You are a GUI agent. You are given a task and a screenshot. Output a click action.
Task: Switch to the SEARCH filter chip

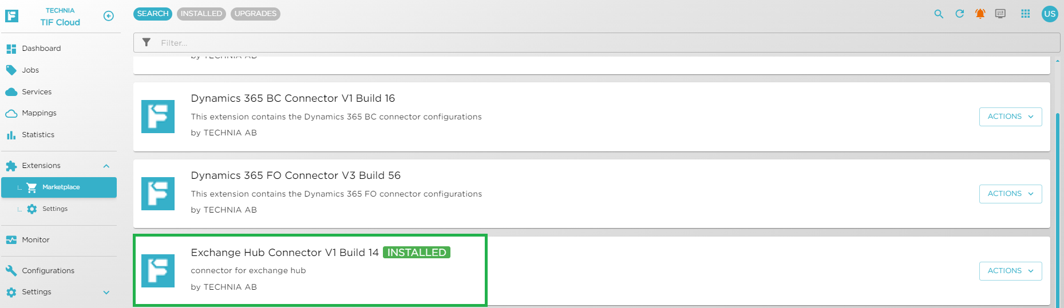[153, 14]
